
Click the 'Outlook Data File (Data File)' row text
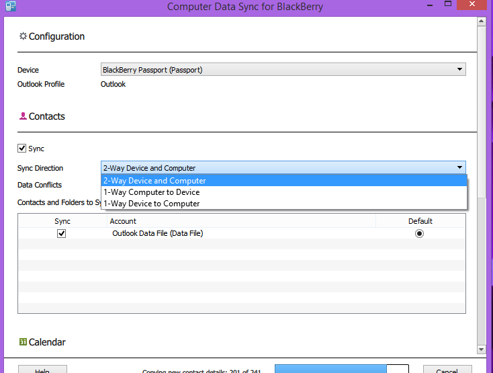pyautogui.click(x=158, y=233)
